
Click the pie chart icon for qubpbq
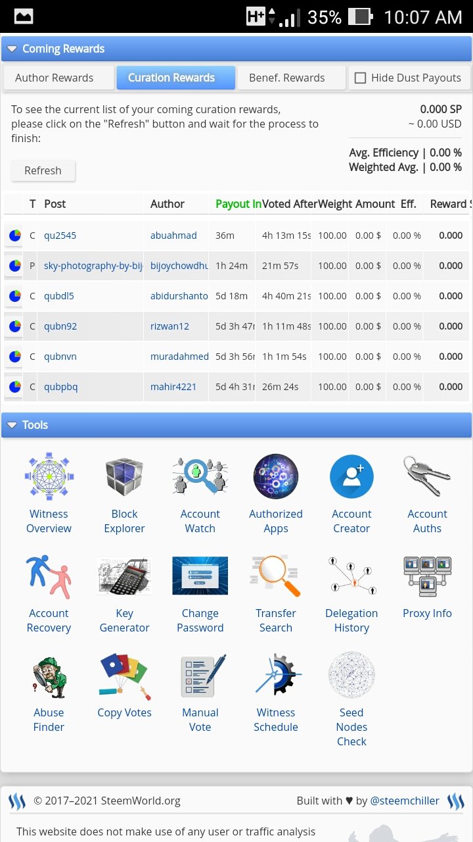click(14, 387)
